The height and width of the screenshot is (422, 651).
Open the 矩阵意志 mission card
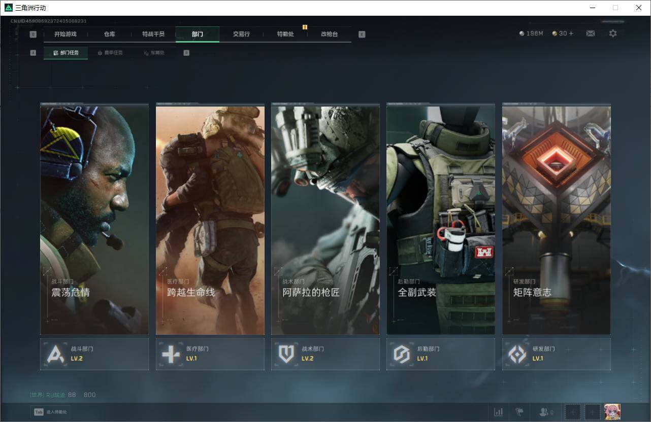[x=556, y=220]
